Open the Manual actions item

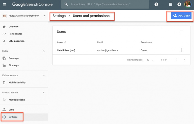[x=17, y=100]
